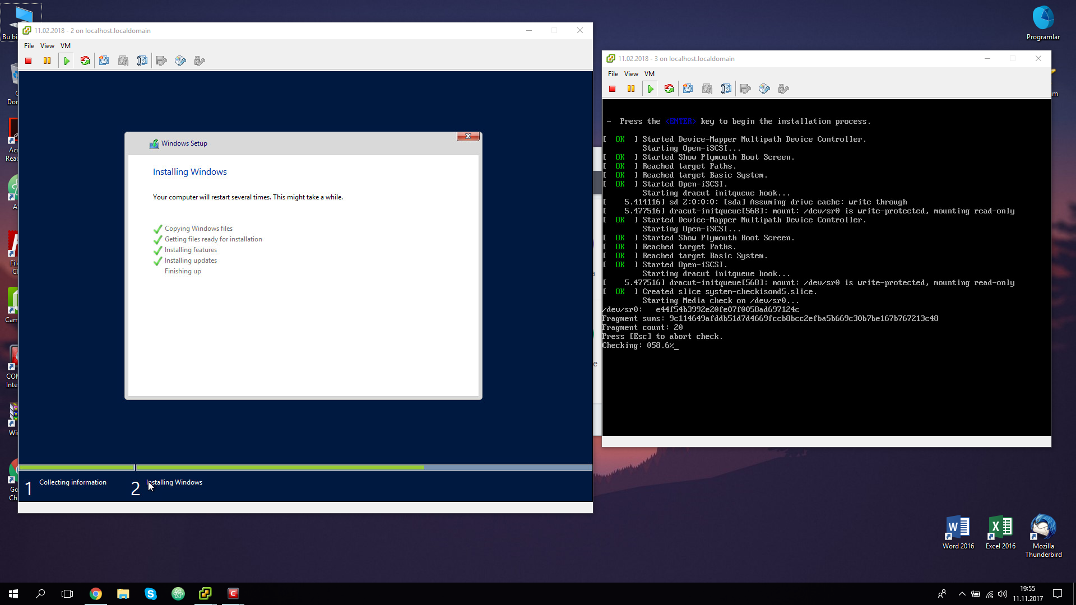Open taskbar search magnifier
Image resolution: width=1076 pixels, height=605 pixels.
tap(40, 594)
